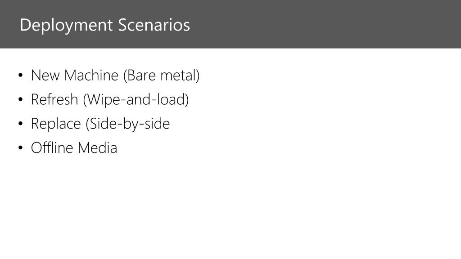Click the bullet dot before Offline Media

coord(20,148)
